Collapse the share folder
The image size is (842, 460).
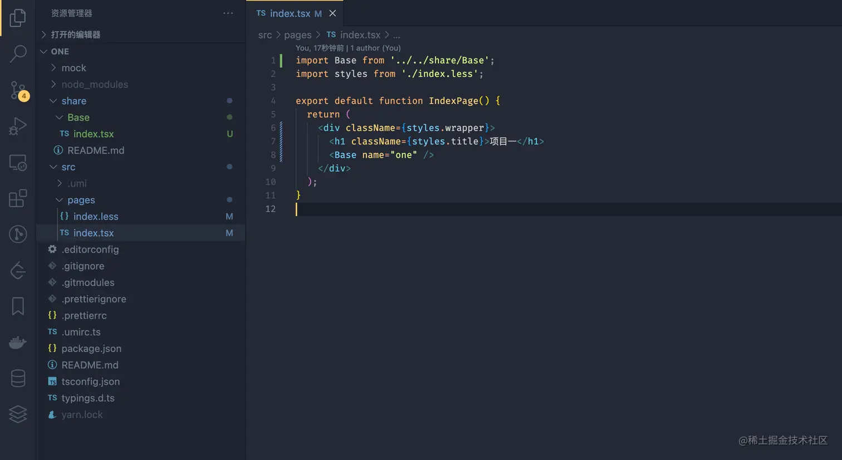(x=141, y=101)
